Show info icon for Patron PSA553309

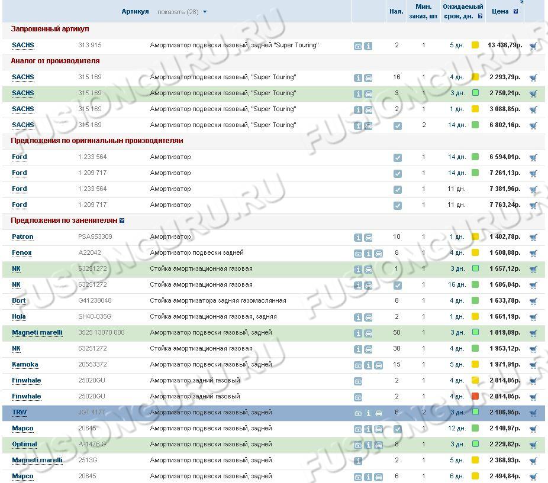coord(358,238)
